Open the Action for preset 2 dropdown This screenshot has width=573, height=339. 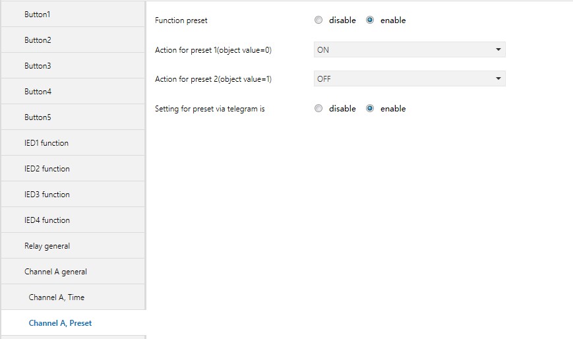click(x=409, y=79)
